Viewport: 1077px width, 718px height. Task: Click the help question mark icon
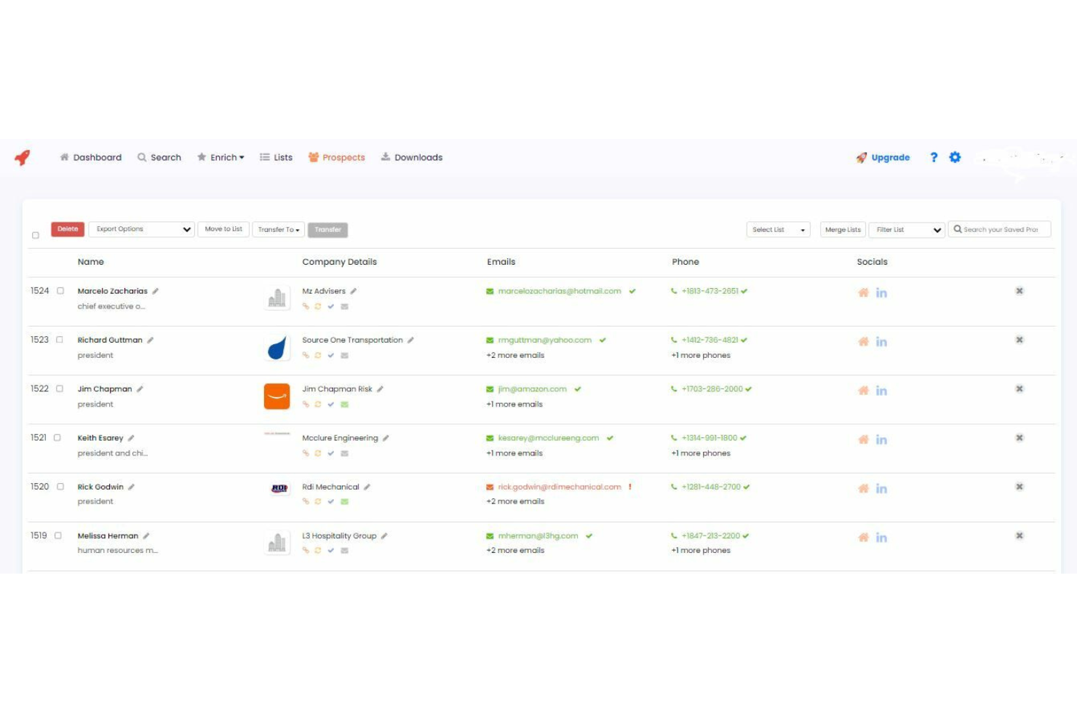[934, 157]
